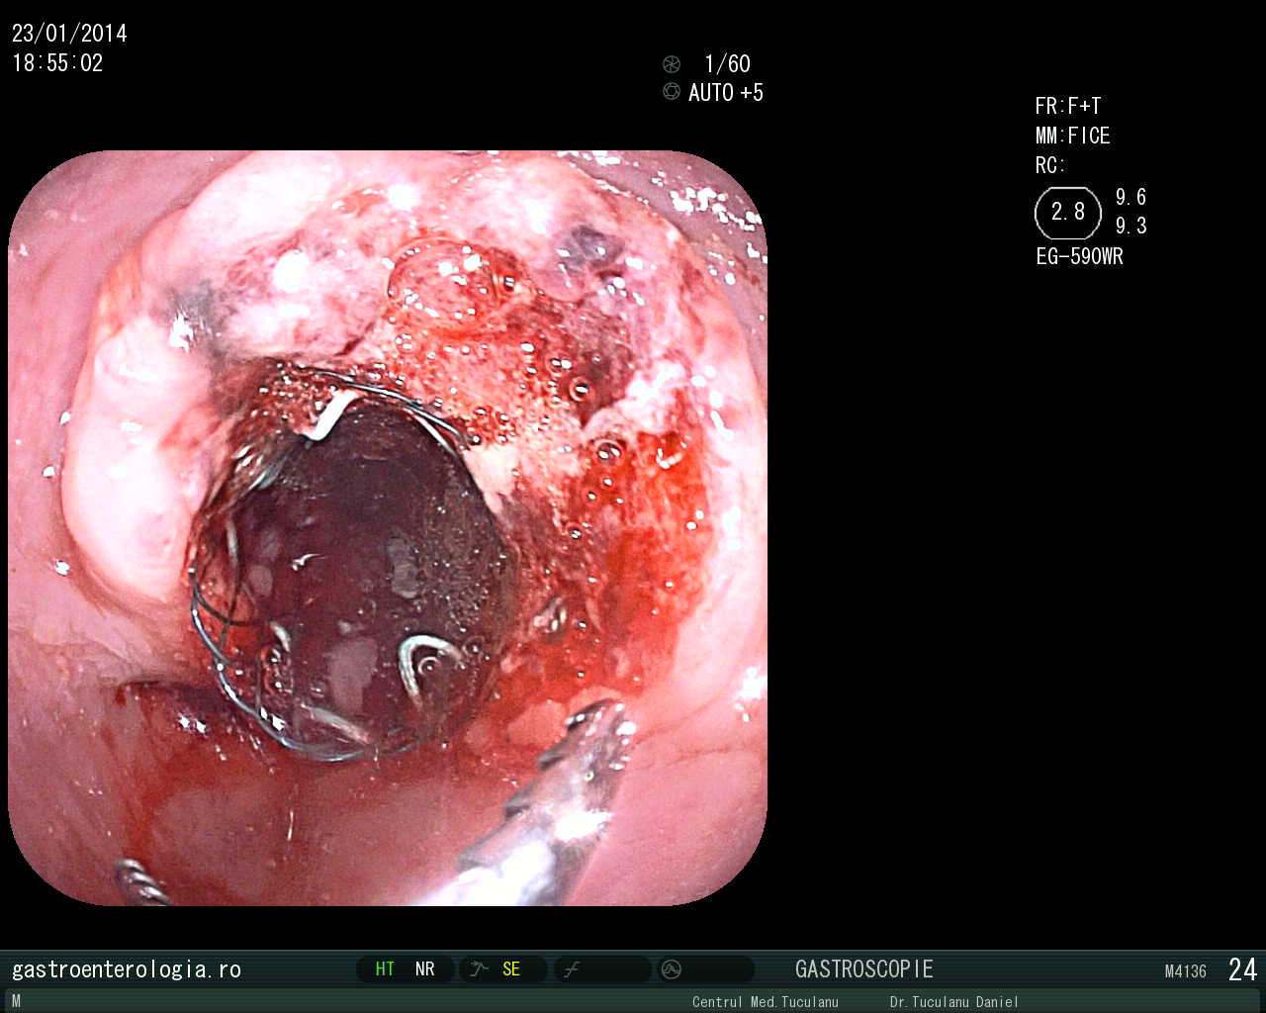Click the EG-590WR scope model text
Viewport: 1266px width, 1013px height.
coord(1079,256)
